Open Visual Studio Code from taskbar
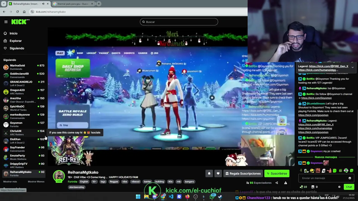 tap(171, 197)
